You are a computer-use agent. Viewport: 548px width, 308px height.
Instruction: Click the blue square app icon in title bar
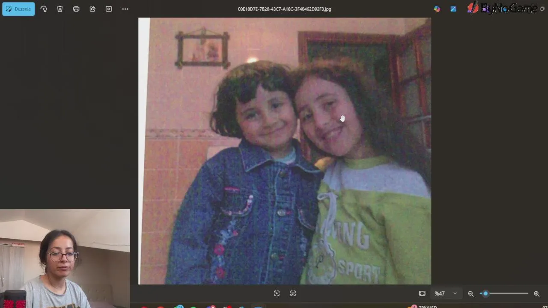click(453, 9)
